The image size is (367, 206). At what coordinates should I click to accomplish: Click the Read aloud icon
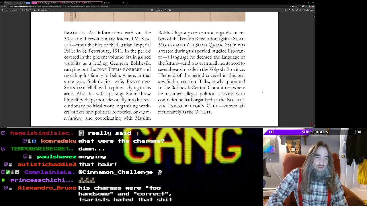coord(31,10)
